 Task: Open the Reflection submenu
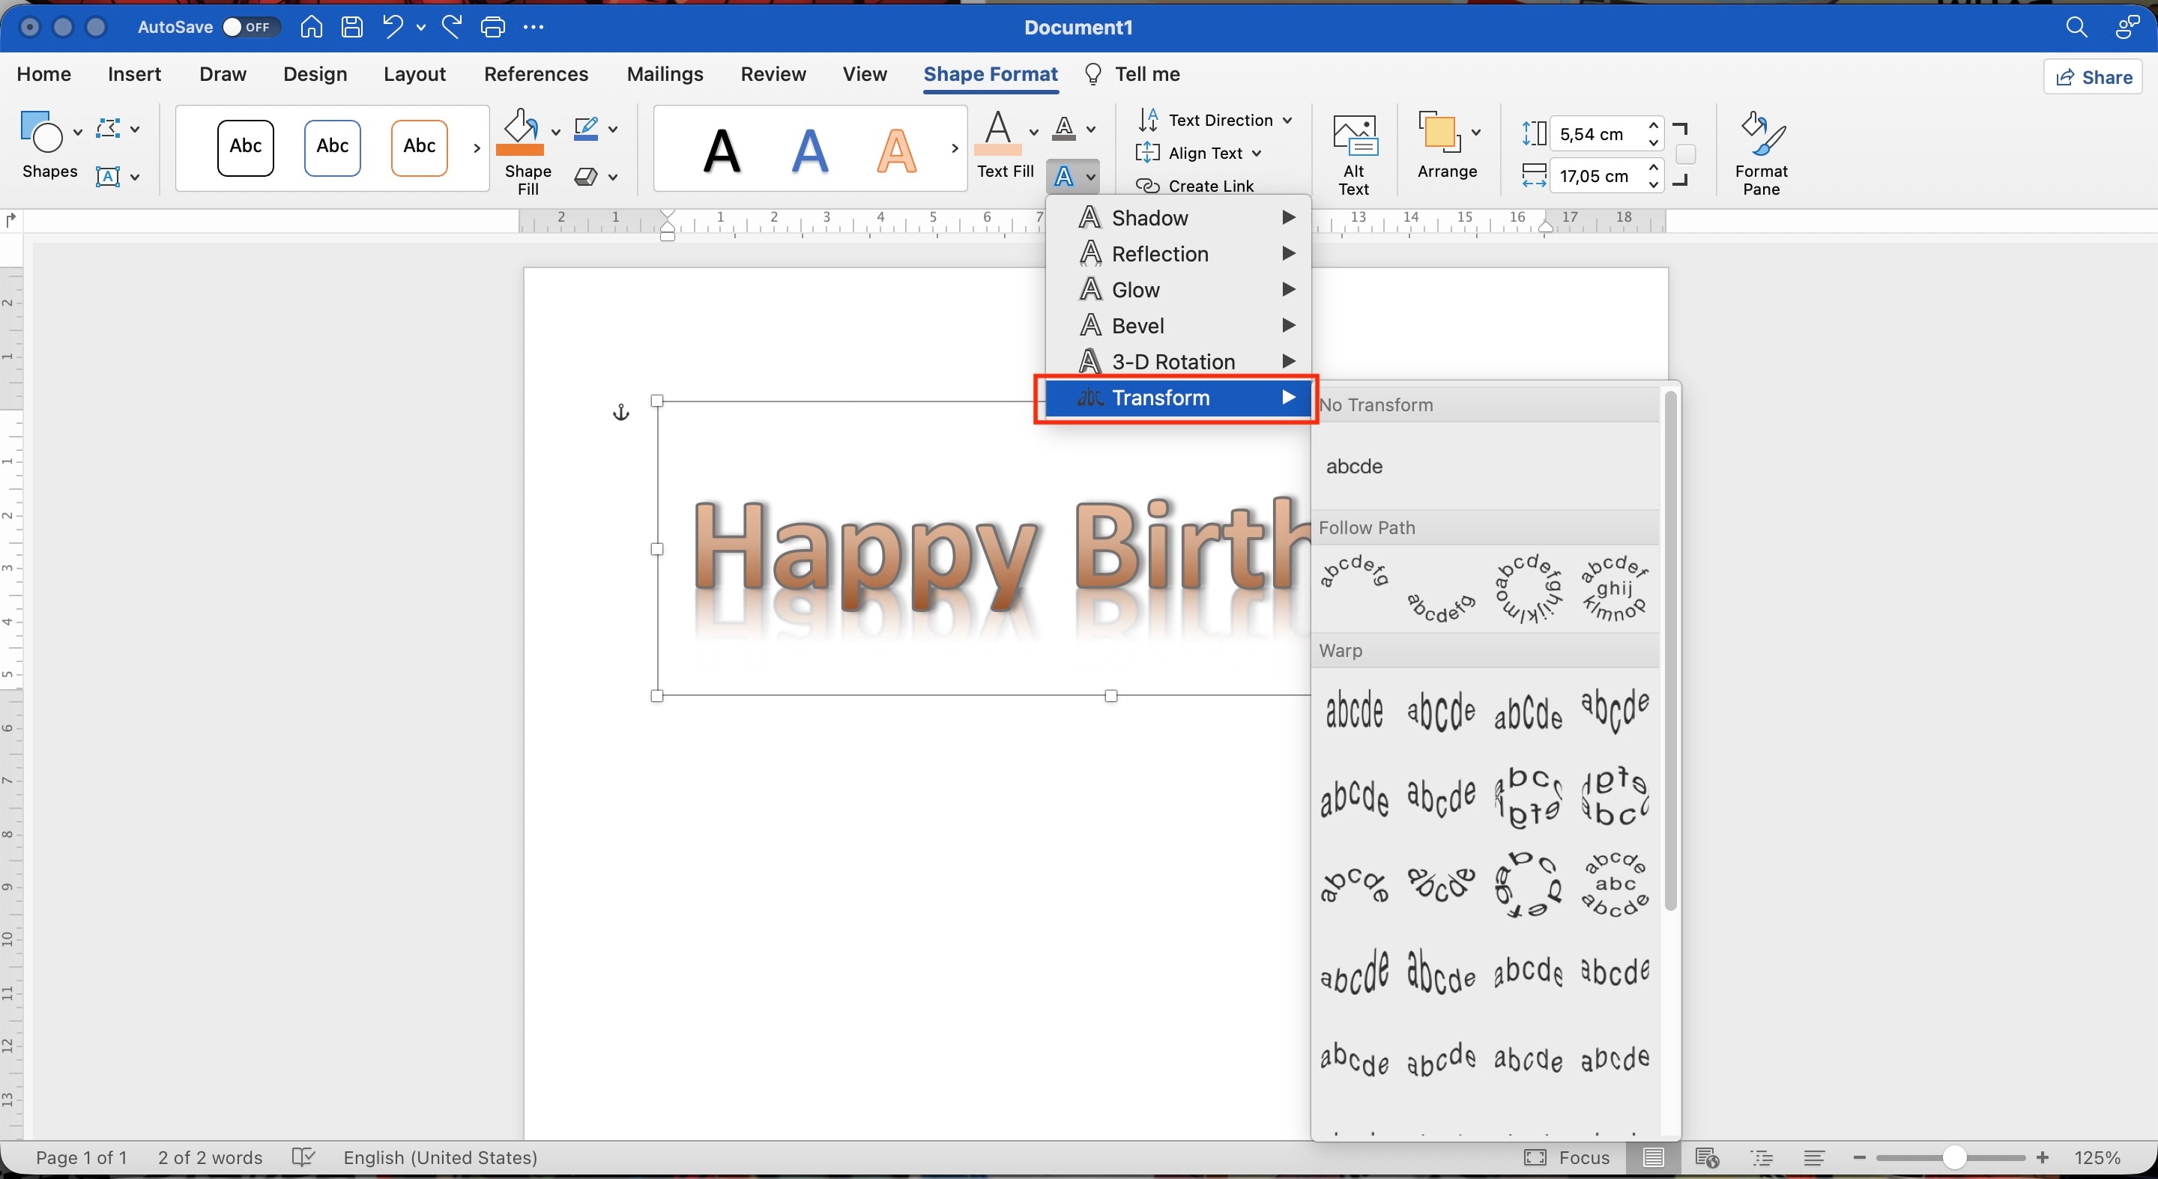click(x=1178, y=254)
